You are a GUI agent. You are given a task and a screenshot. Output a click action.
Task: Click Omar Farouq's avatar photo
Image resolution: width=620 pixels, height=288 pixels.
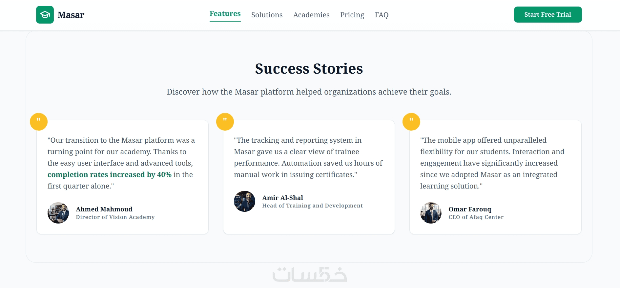click(x=431, y=213)
